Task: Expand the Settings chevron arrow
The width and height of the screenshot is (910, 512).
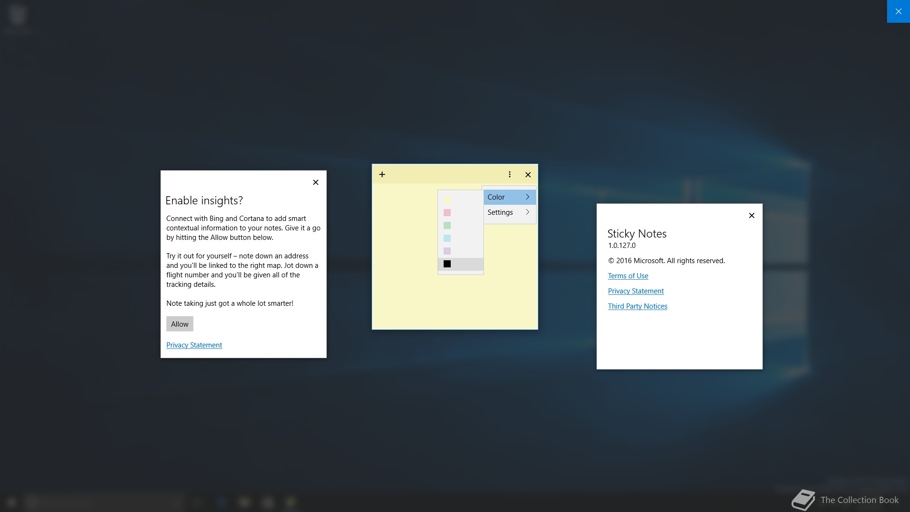Action: pyautogui.click(x=528, y=212)
